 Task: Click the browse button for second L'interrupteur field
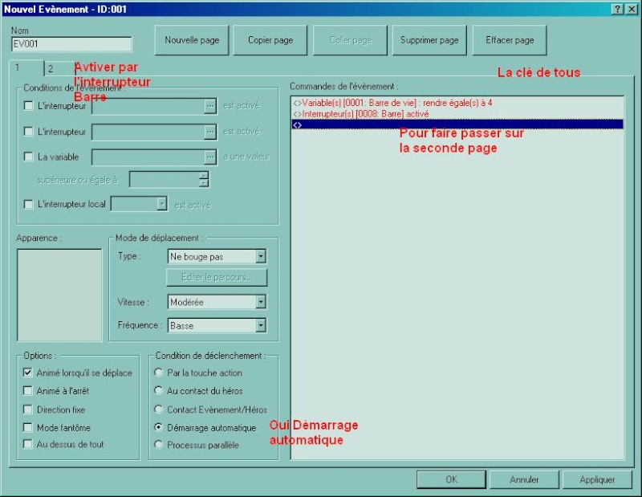click(x=210, y=132)
